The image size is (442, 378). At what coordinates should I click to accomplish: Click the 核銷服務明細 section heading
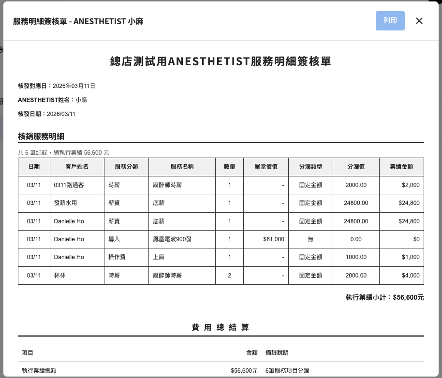click(41, 136)
